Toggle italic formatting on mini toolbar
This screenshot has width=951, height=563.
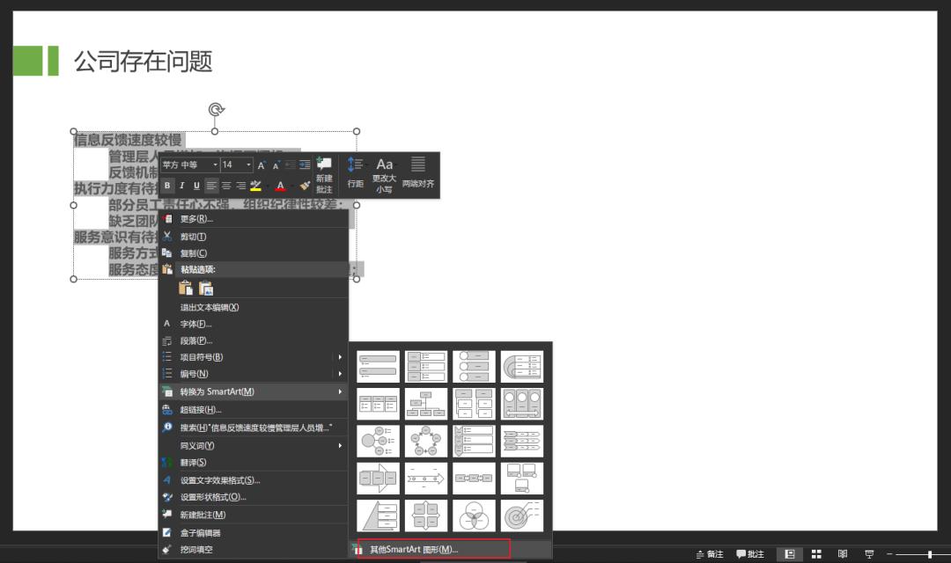181,185
